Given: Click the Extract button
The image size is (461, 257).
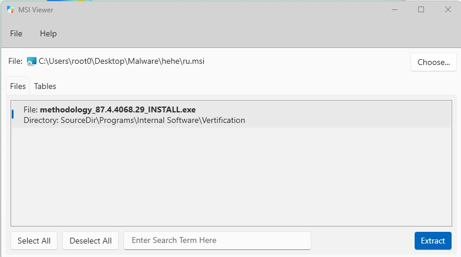Looking at the screenshot, I should (x=433, y=241).
